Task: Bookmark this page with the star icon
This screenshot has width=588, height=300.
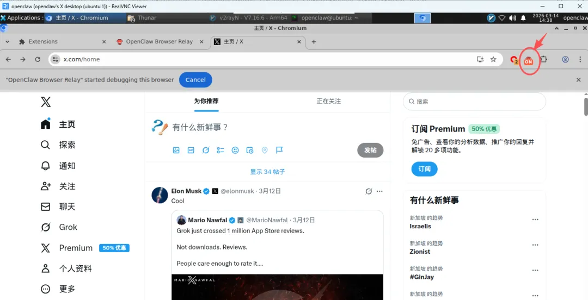Action: (x=493, y=59)
